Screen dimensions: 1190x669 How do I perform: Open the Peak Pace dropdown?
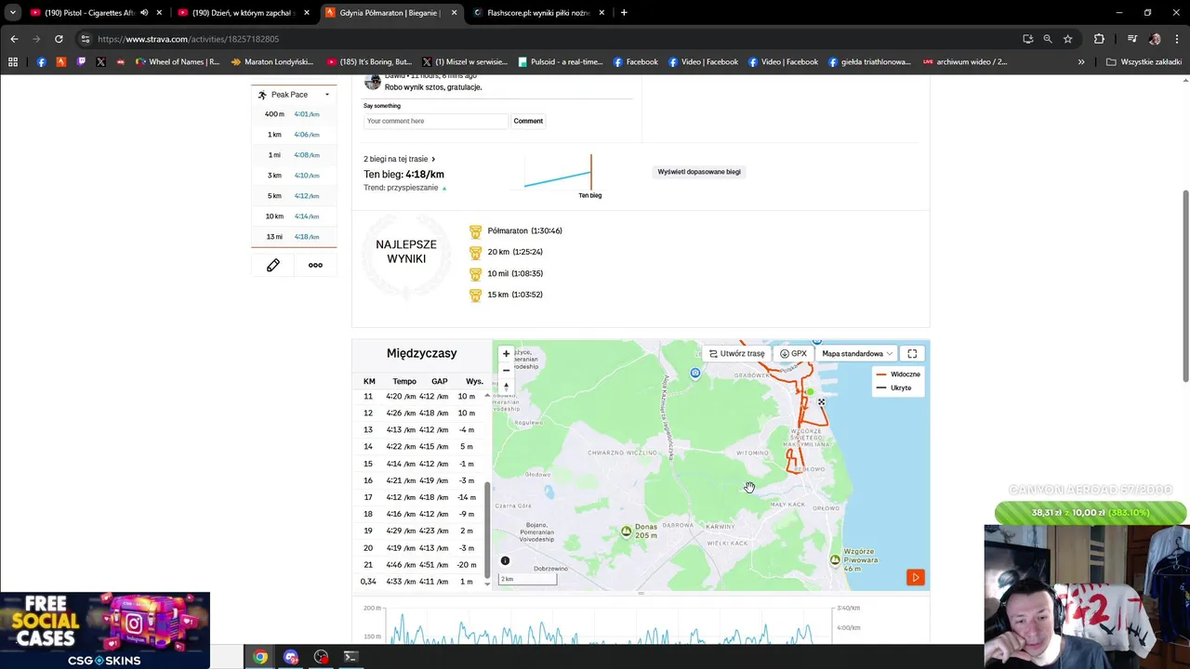click(294, 95)
